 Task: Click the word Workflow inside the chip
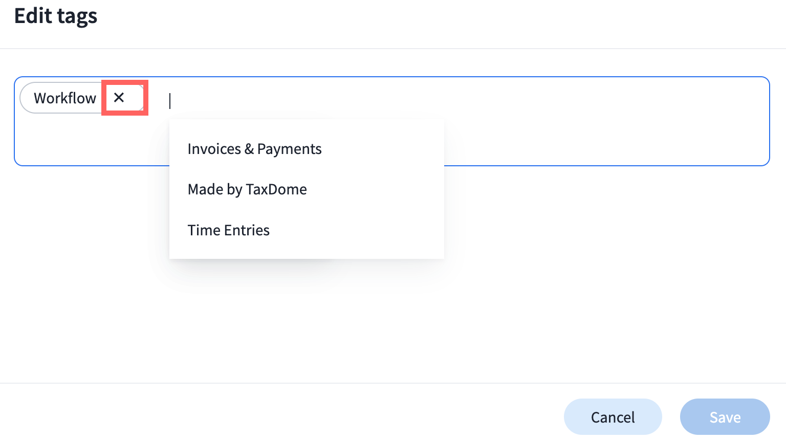[x=64, y=98]
